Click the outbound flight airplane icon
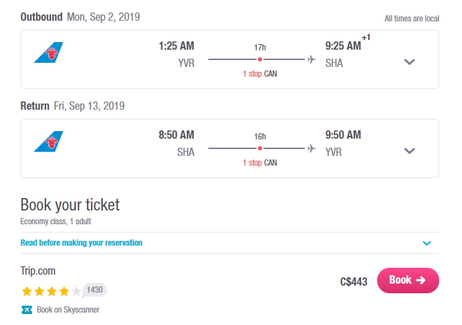 tap(312, 59)
